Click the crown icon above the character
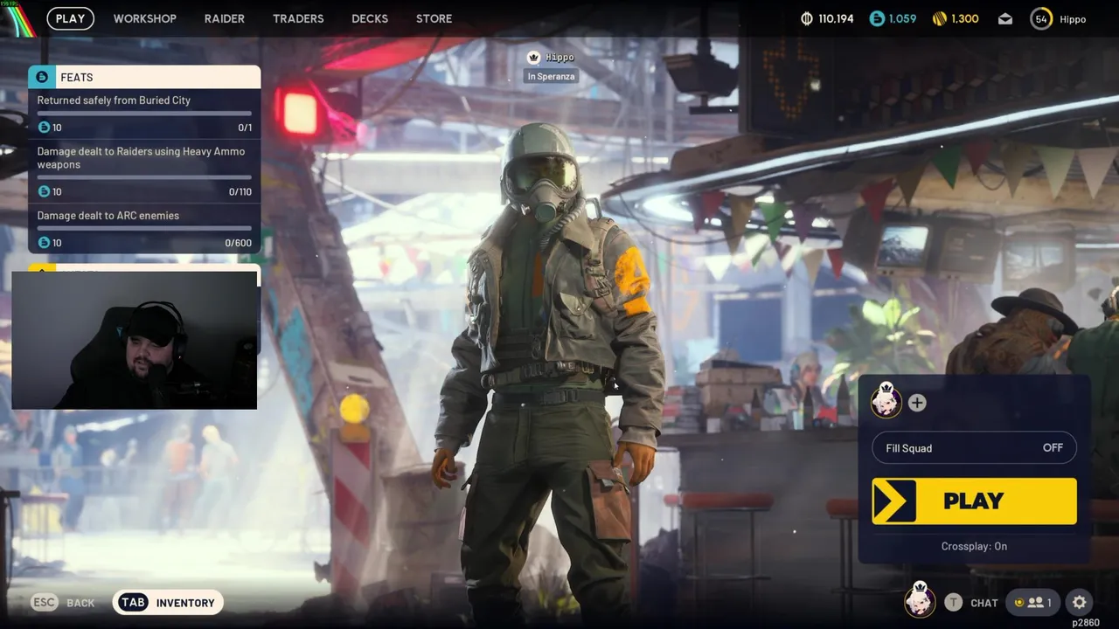 tap(533, 57)
